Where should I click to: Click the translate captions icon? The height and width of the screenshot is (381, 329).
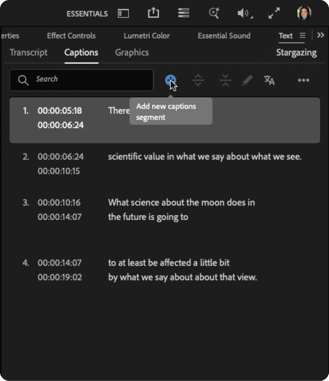tap(269, 80)
